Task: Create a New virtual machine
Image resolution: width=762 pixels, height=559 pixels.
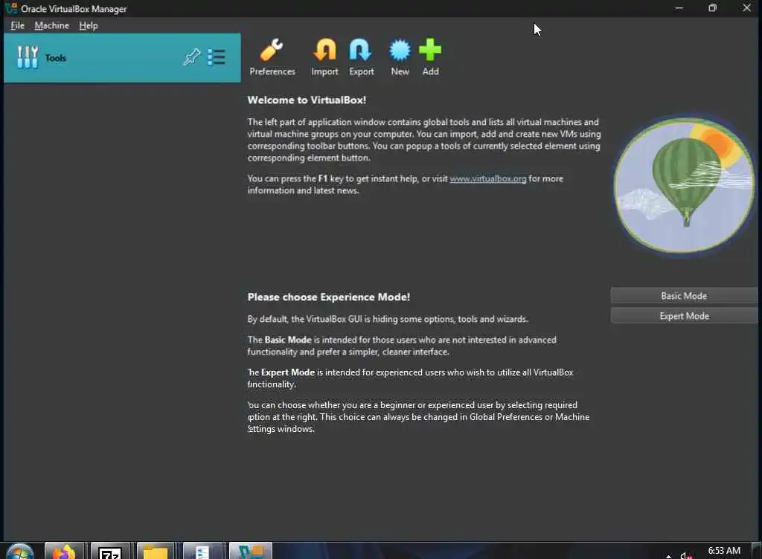Action: coord(400,57)
